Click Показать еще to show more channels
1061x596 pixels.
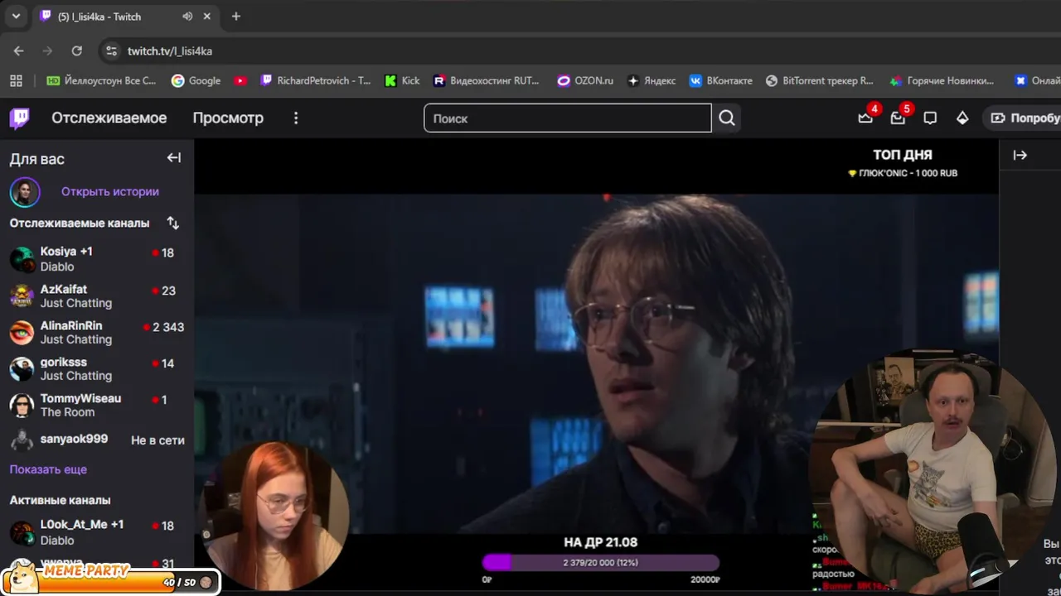tap(48, 469)
